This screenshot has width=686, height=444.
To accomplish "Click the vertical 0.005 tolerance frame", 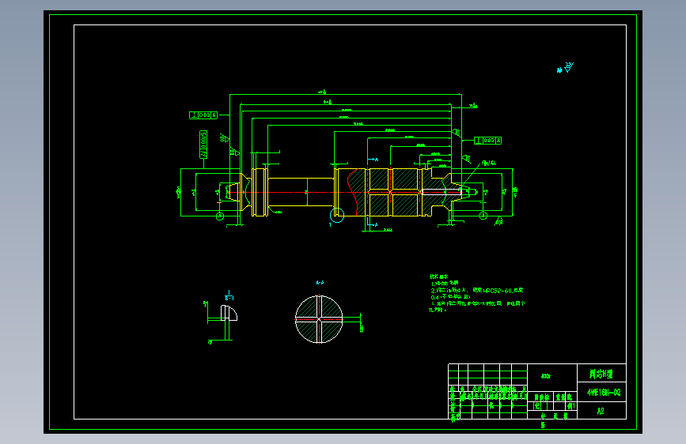I will click(x=203, y=145).
